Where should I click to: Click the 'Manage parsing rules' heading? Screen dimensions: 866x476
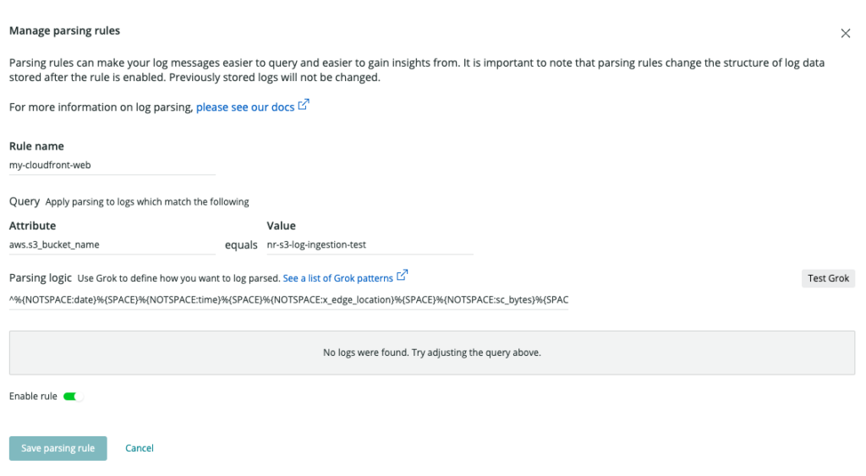[x=64, y=31]
